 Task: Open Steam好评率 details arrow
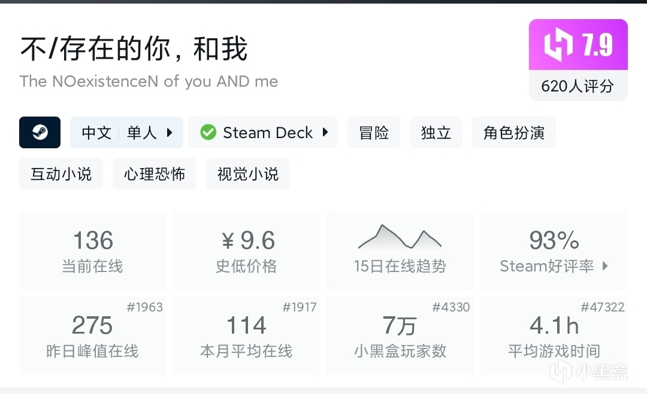pos(604,266)
